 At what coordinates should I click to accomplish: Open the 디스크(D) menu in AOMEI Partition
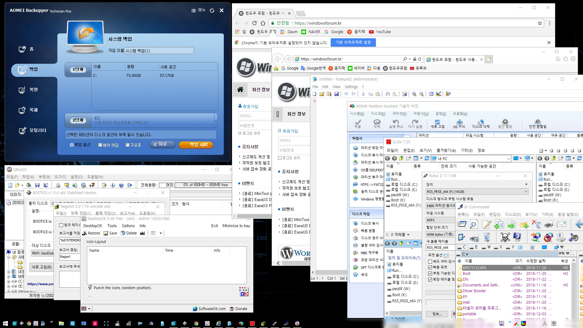click(377, 114)
